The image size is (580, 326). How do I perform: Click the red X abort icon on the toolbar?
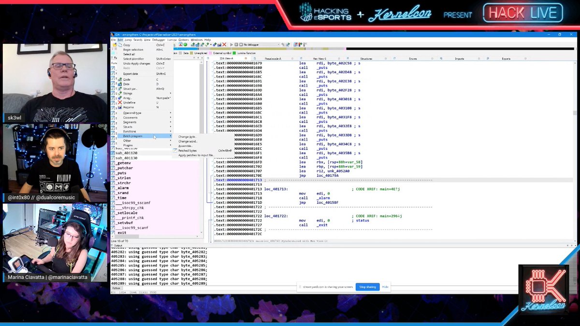tap(224, 43)
